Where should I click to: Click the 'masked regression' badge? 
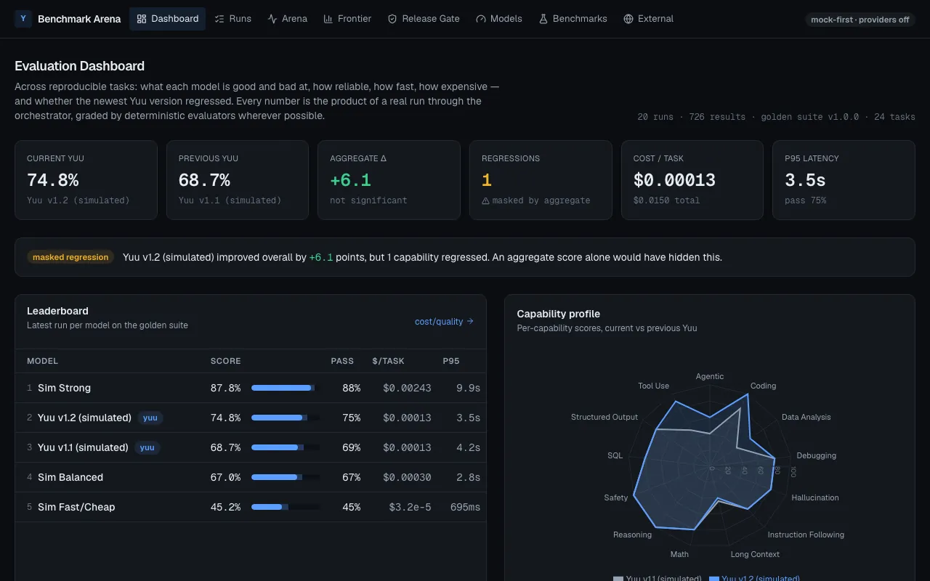[x=70, y=257]
